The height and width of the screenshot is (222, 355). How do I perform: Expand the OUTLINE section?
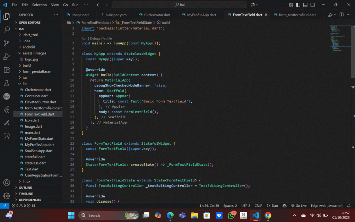[25, 188]
